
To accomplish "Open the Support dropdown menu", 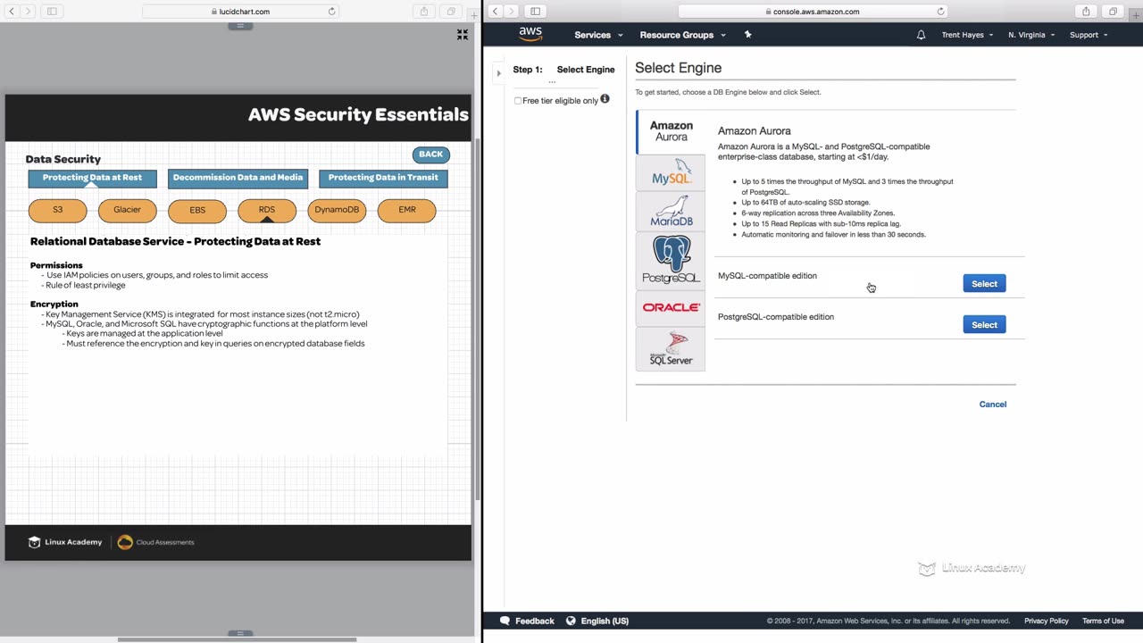I will (x=1089, y=35).
